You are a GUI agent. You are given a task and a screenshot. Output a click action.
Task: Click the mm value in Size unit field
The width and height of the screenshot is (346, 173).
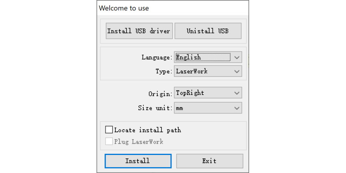pos(180,108)
